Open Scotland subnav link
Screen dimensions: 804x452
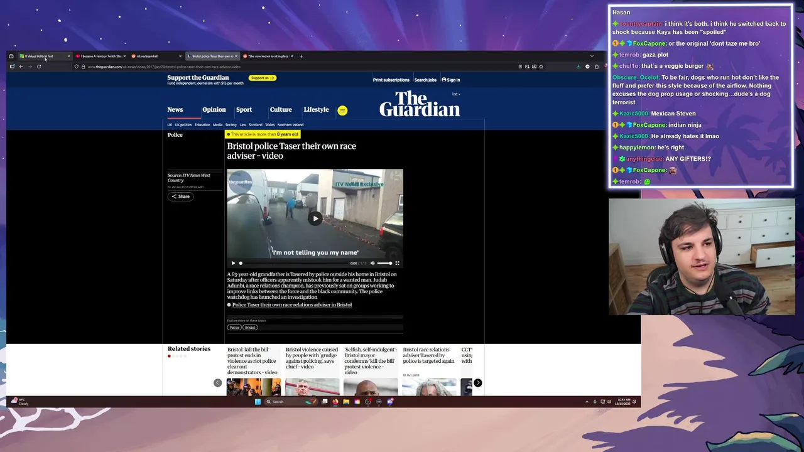255,125
